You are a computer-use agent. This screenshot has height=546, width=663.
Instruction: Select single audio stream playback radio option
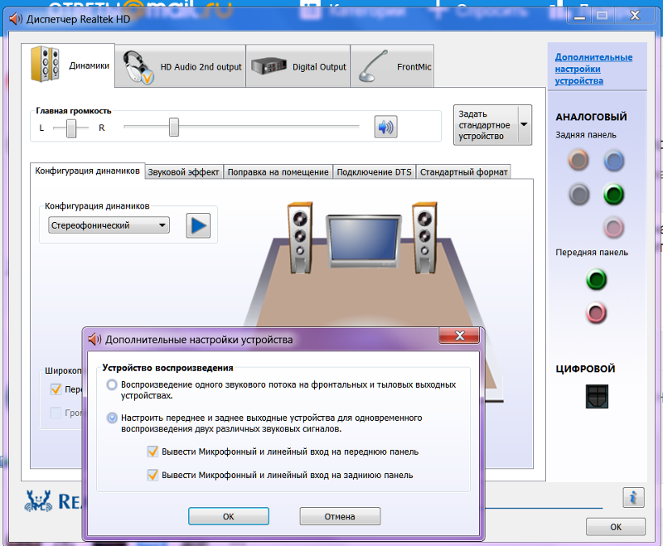tap(112, 384)
